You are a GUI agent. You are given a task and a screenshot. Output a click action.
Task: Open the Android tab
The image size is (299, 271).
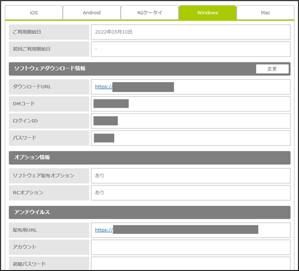[92, 13]
